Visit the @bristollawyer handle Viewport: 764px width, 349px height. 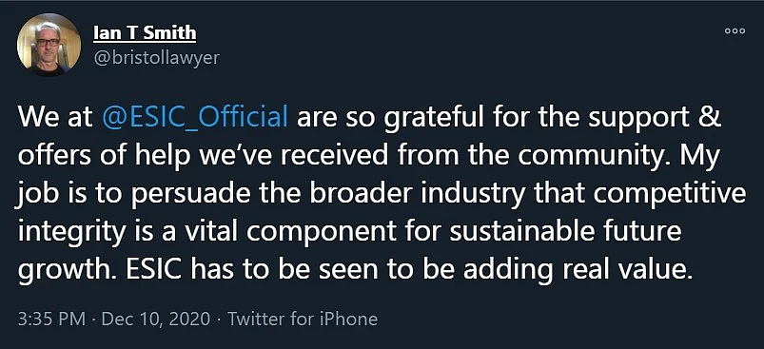click(x=155, y=58)
